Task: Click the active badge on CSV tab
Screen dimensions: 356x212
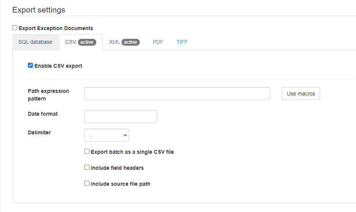Action: coord(87,42)
